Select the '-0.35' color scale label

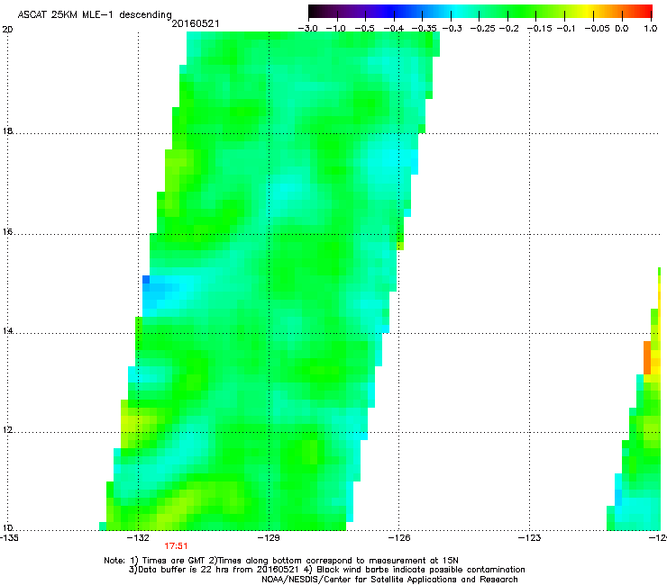tap(425, 29)
